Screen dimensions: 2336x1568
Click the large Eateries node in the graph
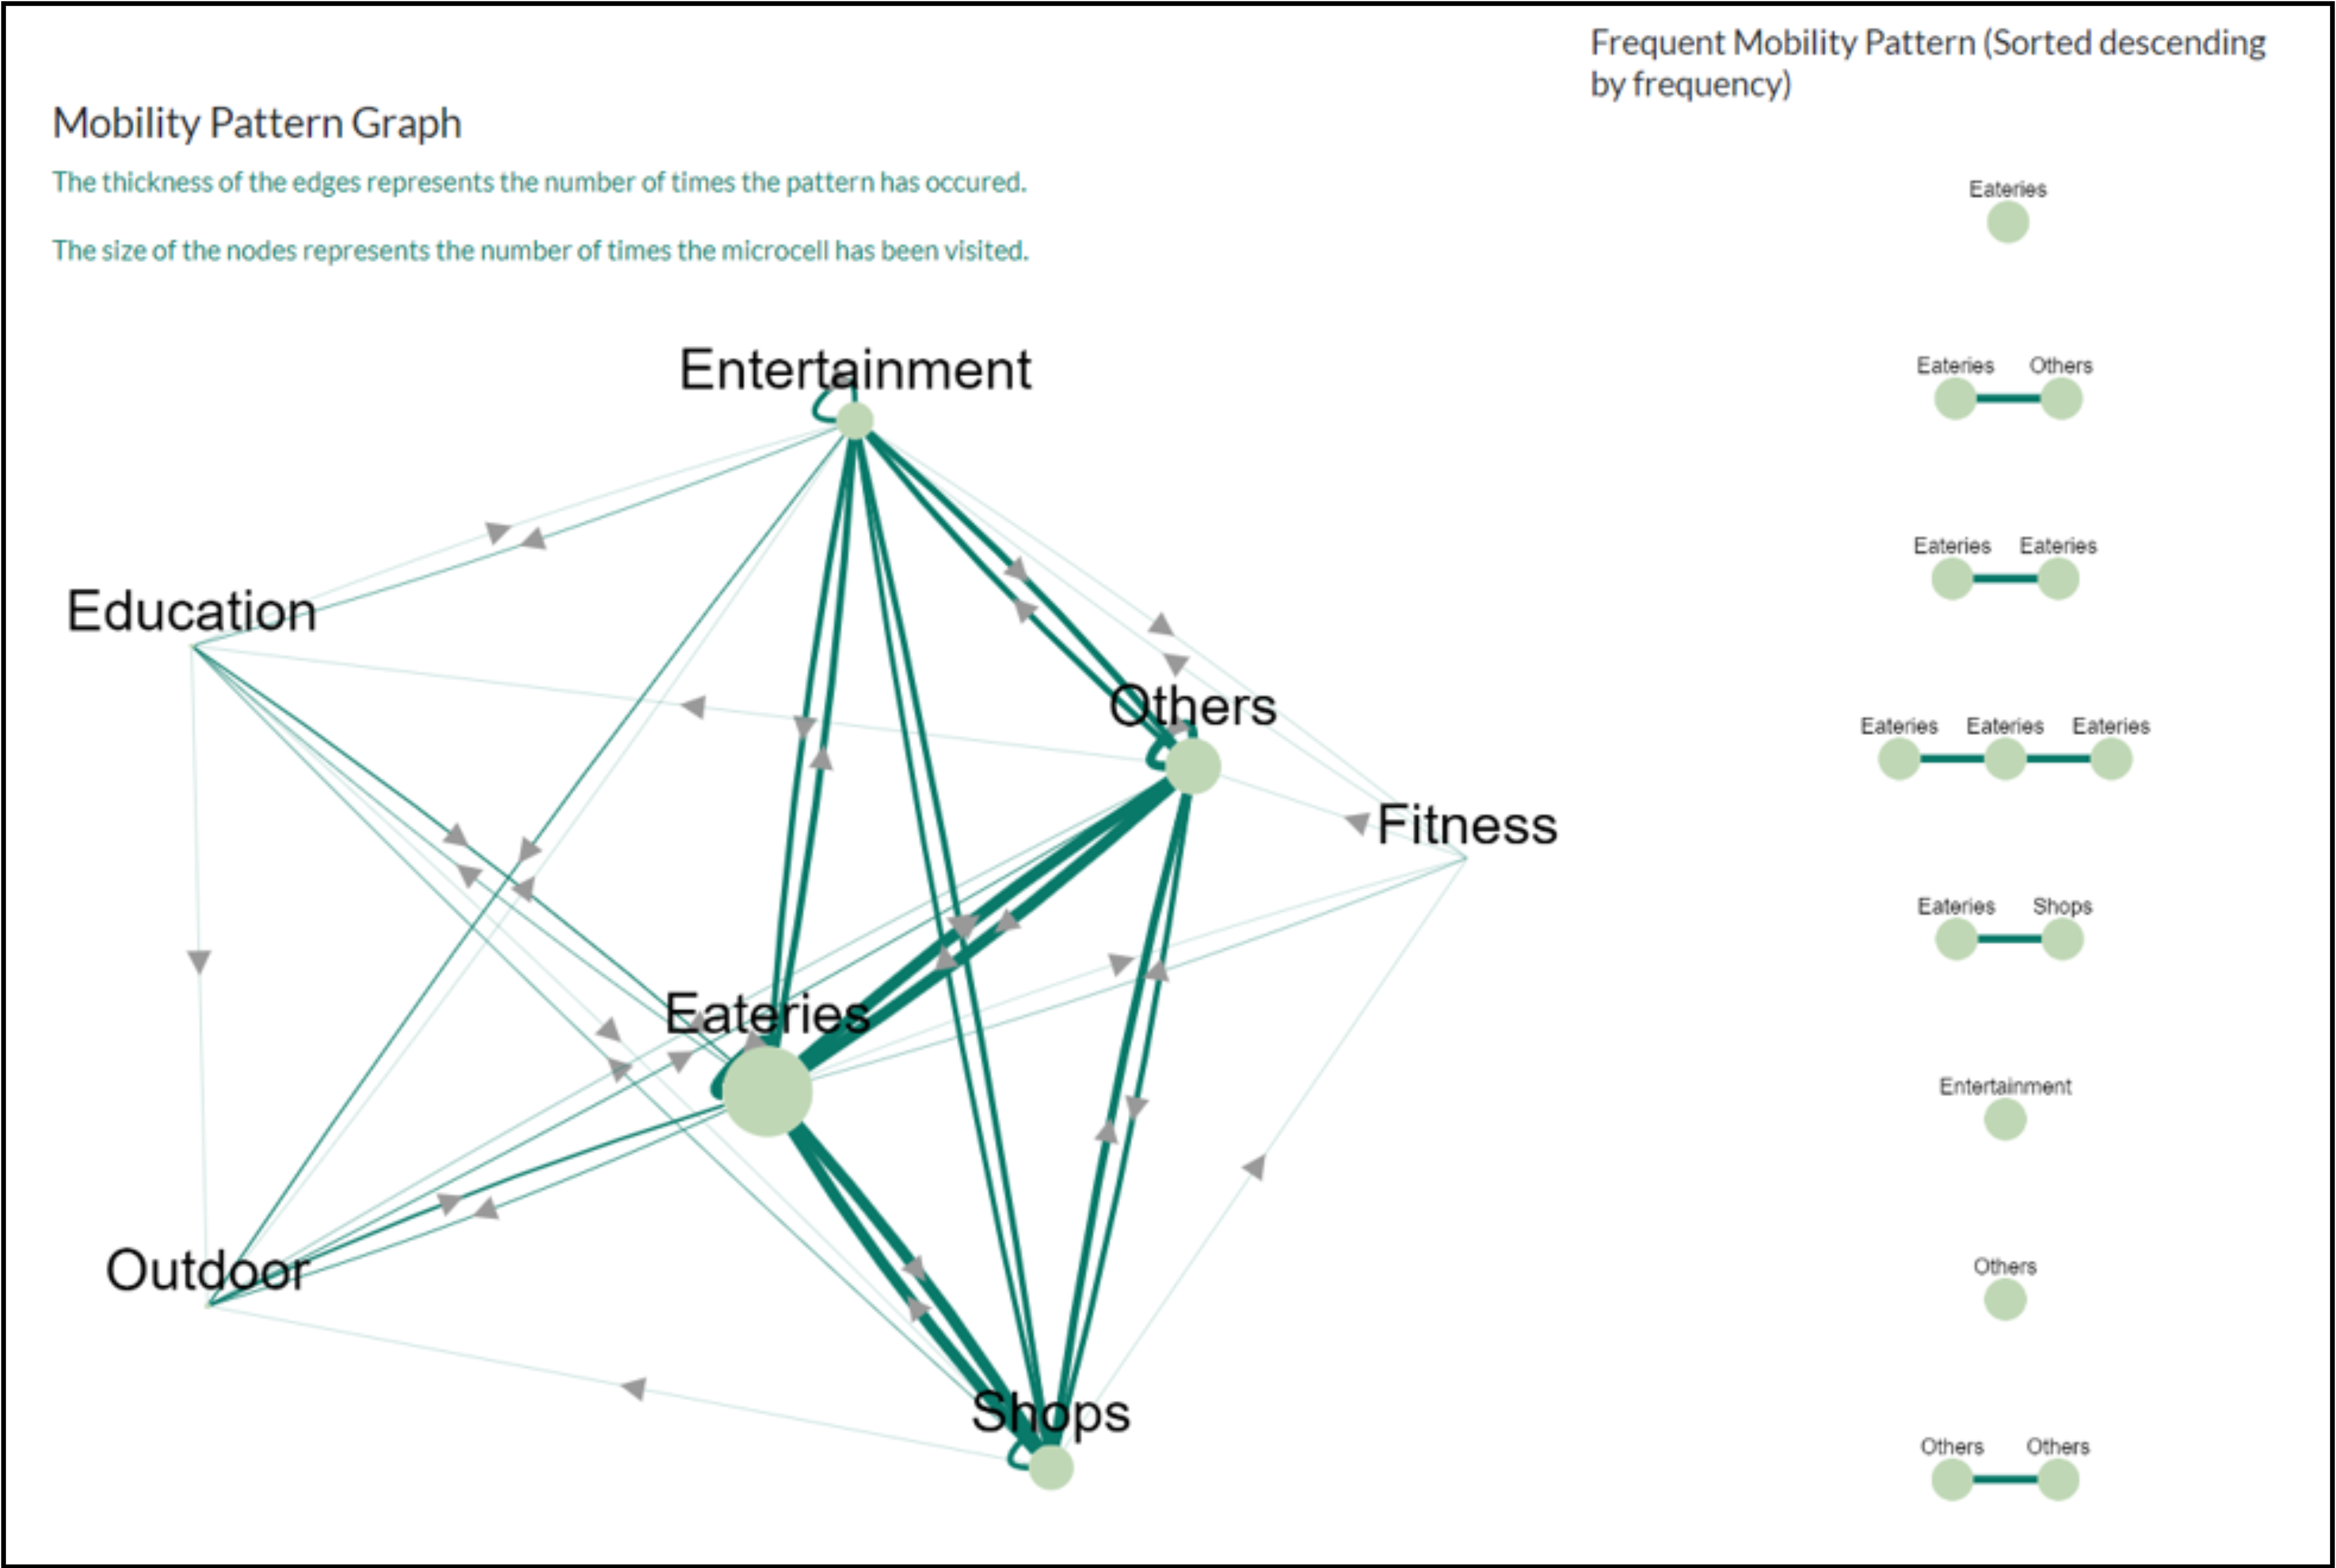point(767,1091)
